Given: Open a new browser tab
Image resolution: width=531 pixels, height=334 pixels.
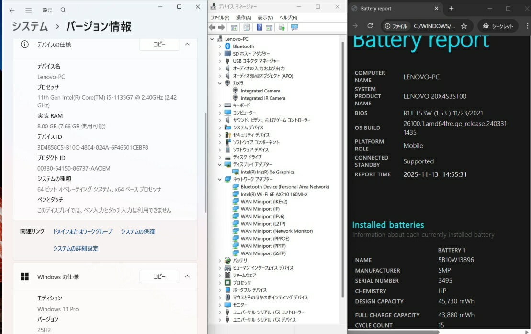Looking at the screenshot, I should [x=451, y=9].
